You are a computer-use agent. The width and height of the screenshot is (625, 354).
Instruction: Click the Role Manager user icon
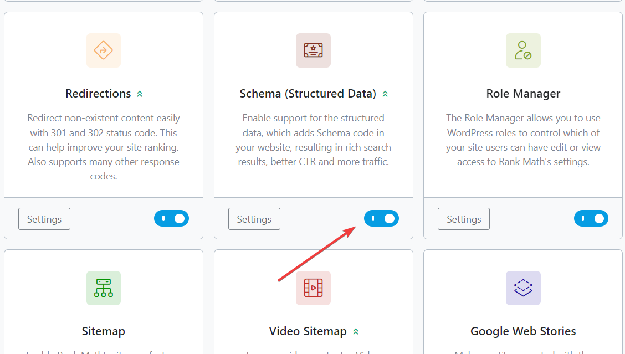(523, 50)
